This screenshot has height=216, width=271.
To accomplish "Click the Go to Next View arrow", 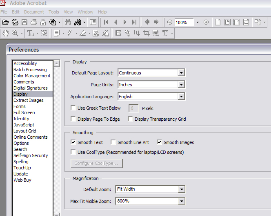I will point(156,22).
